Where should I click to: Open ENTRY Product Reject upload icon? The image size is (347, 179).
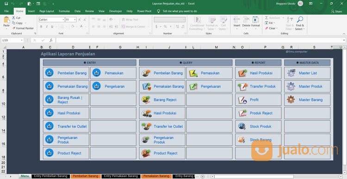pyautogui.click(x=50, y=153)
